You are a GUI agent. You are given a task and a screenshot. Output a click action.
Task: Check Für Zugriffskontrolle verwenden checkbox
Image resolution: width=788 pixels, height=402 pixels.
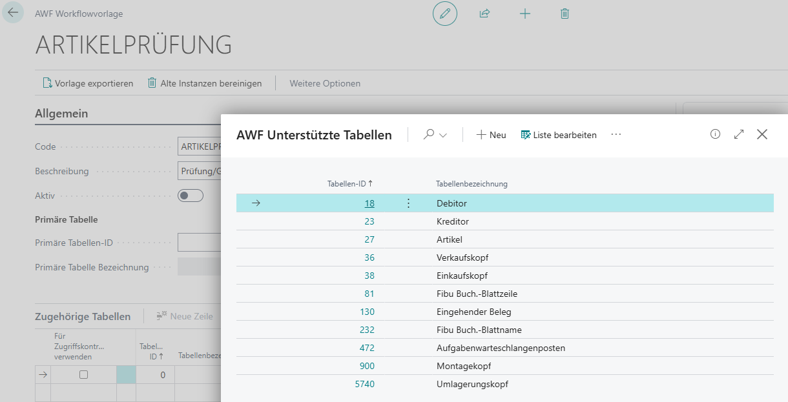(x=83, y=374)
